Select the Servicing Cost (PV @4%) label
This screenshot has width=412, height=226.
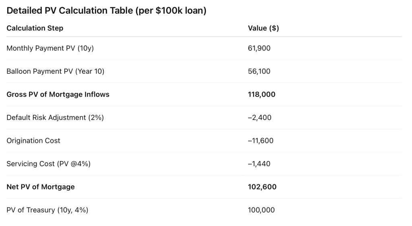48,164
